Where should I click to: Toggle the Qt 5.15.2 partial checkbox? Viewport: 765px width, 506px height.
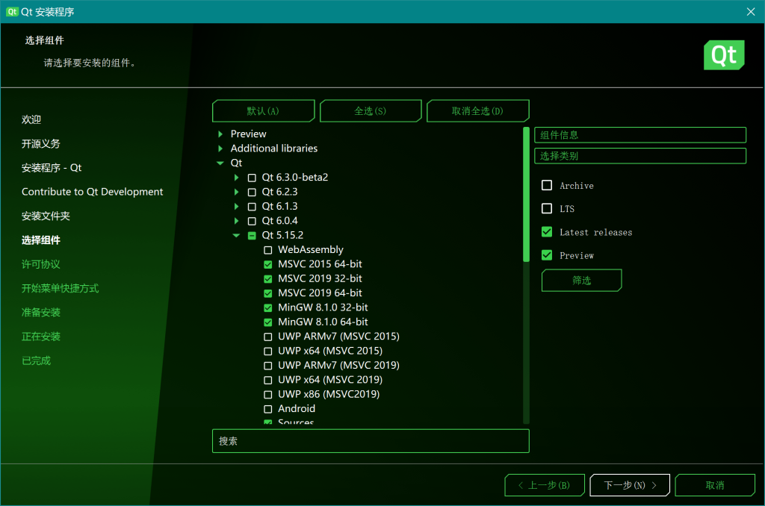click(x=252, y=235)
